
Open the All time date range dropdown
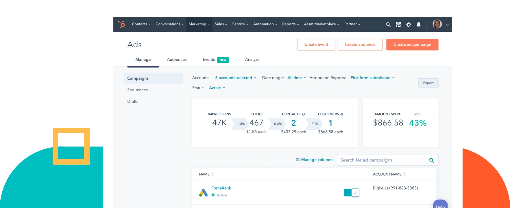pyautogui.click(x=297, y=78)
